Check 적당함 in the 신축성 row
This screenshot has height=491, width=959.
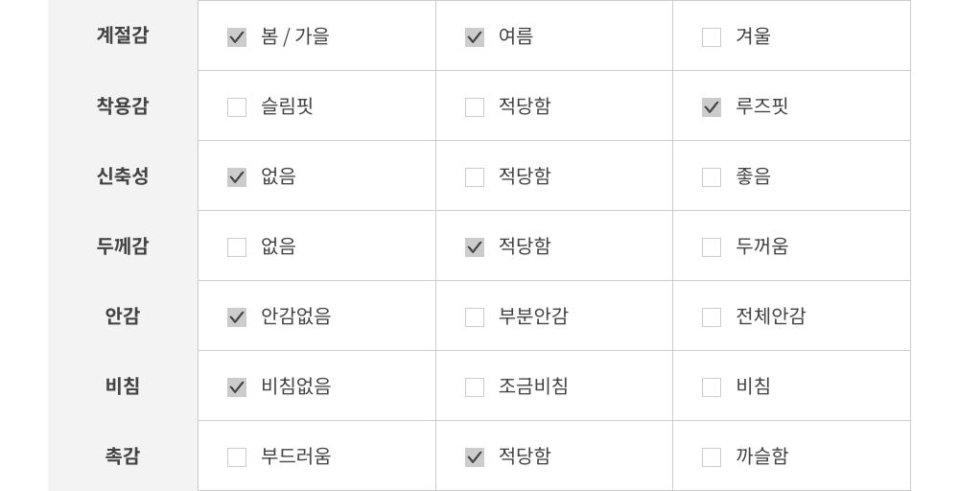click(x=475, y=177)
